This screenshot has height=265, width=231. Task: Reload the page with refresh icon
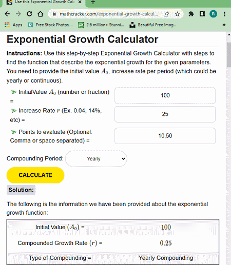coord(29,14)
